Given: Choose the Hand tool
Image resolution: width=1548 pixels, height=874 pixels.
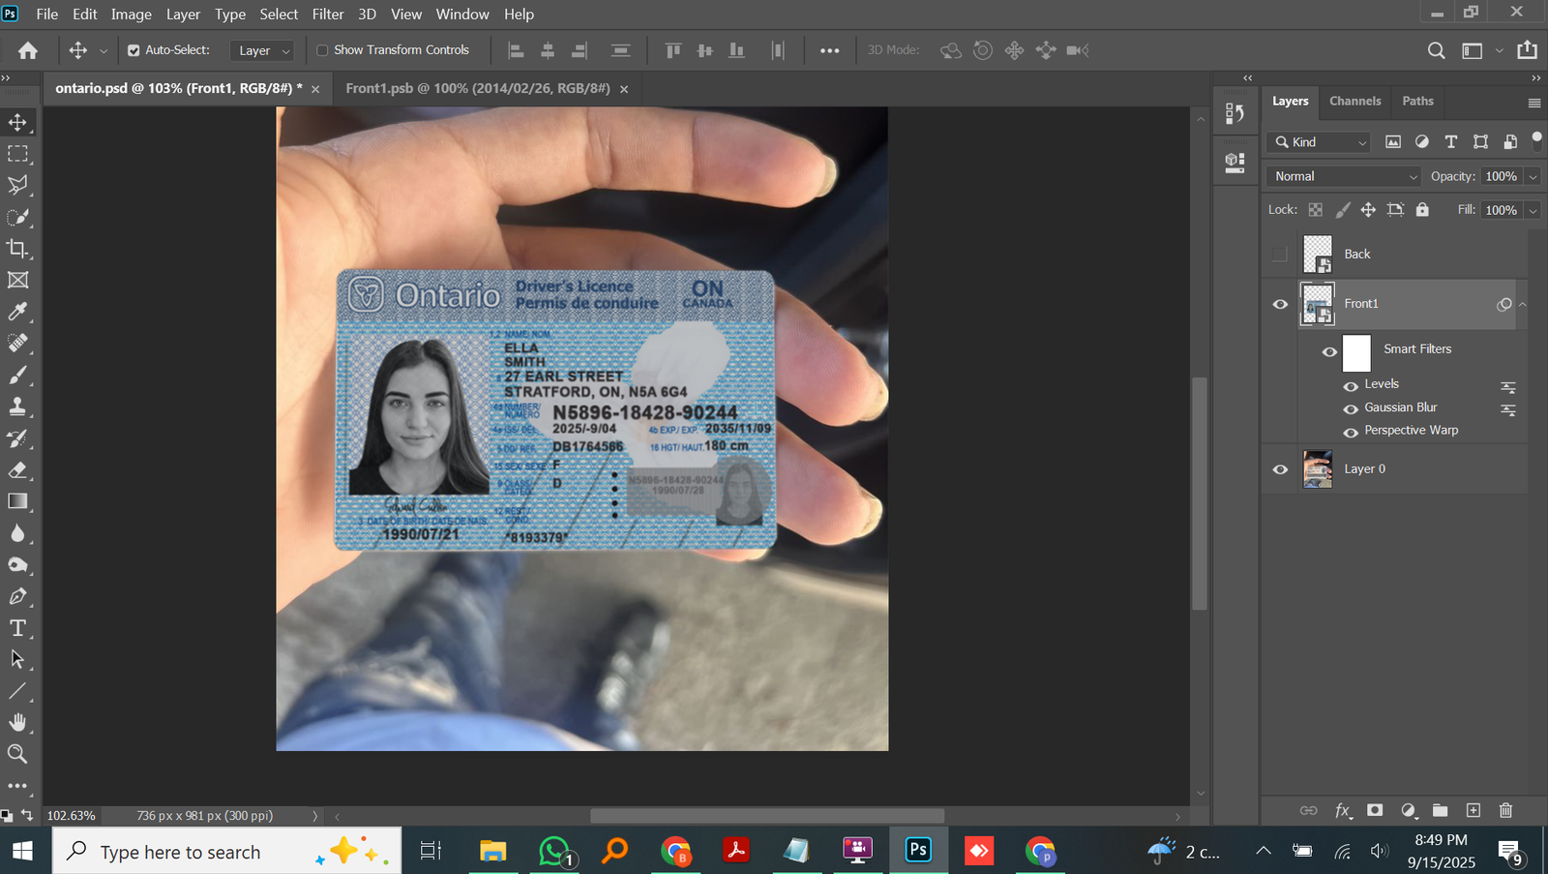Looking at the screenshot, I should coord(17,722).
